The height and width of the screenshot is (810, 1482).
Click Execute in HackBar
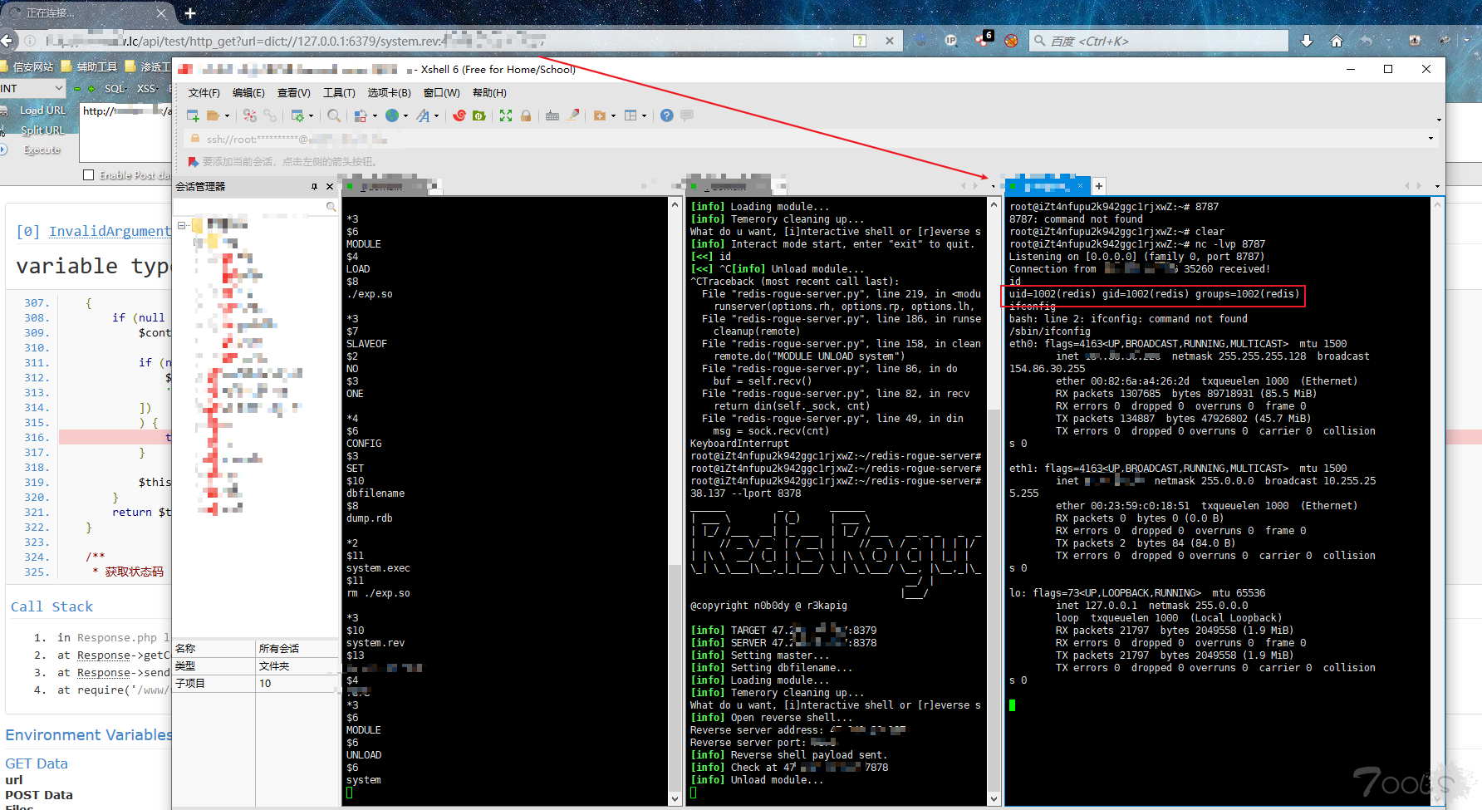[42, 150]
